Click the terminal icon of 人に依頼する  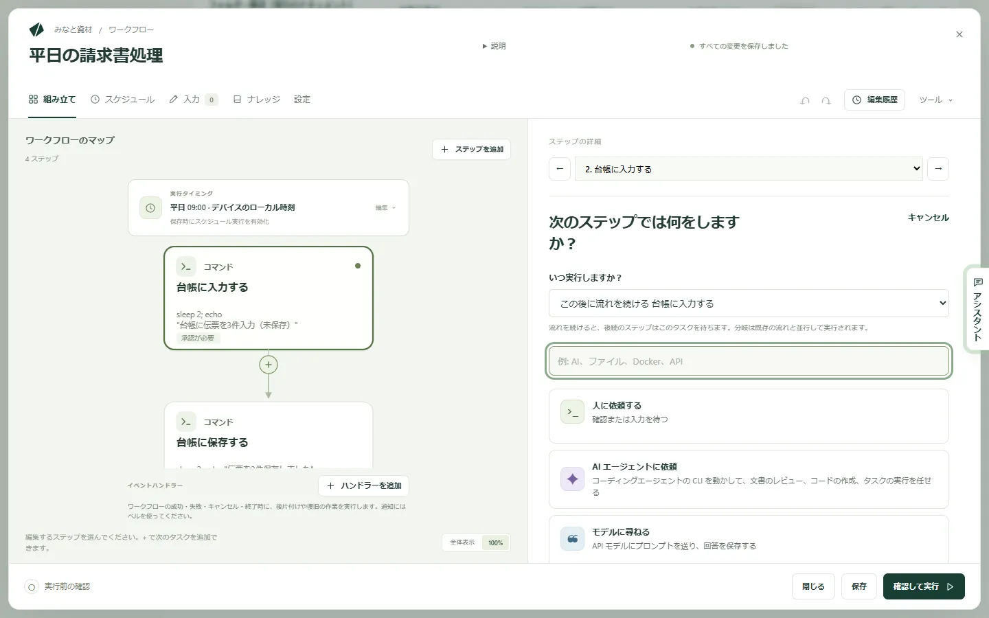click(x=572, y=411)
